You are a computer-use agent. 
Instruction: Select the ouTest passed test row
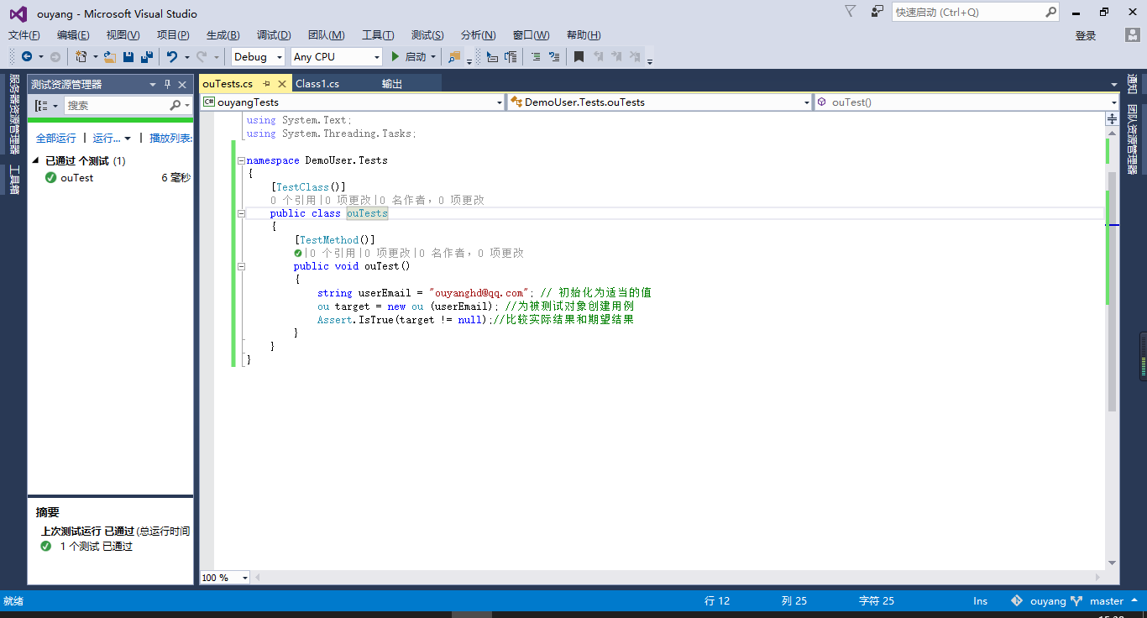click(x=111, y=178)
